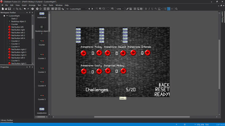Toggle snap to grid icon

[138, 9]
